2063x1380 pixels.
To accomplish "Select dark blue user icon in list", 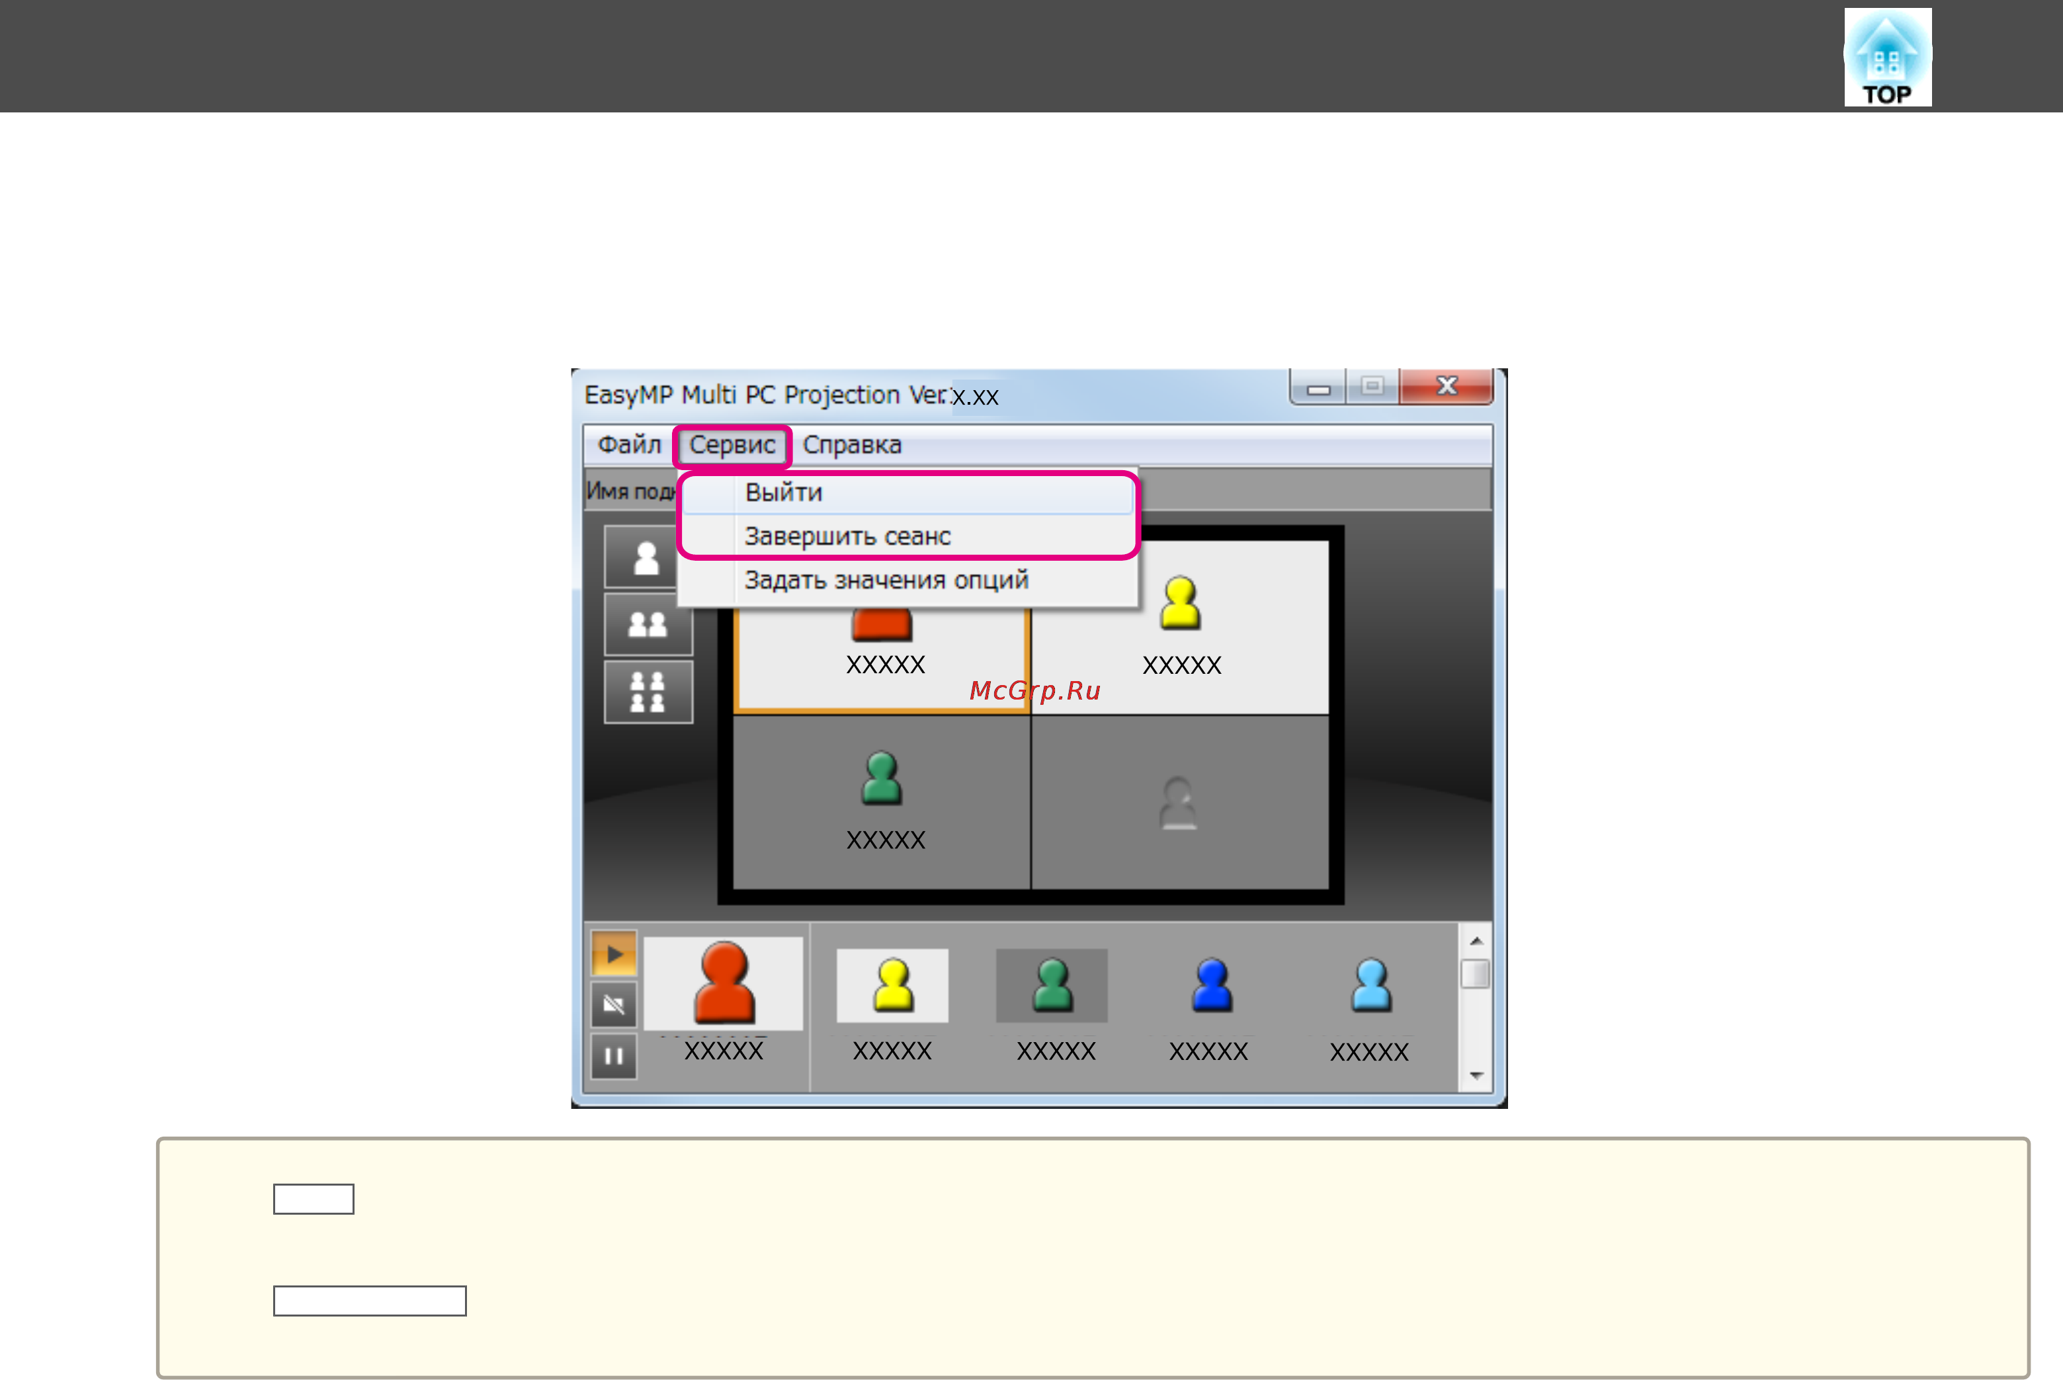I will point(1211,985).
